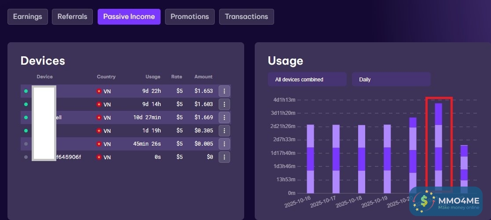The width and height of the screenshot is (491, 220).
Task: Expand the All devices combined dropdown
Action: pos(307,80)
